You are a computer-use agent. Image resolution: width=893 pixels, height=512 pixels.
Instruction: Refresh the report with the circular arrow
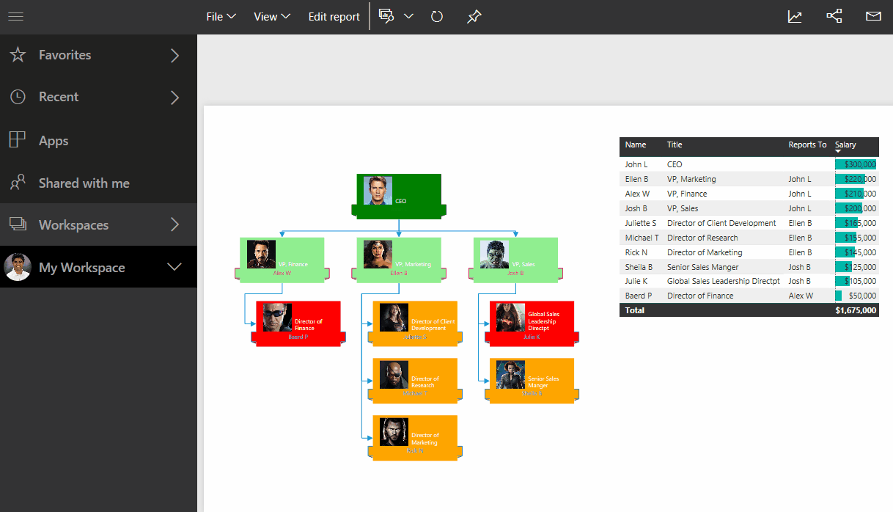click(x=437, y=16)
